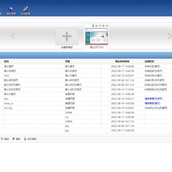
Task: Open the blue column link in doc row
Action: point(154,98)
